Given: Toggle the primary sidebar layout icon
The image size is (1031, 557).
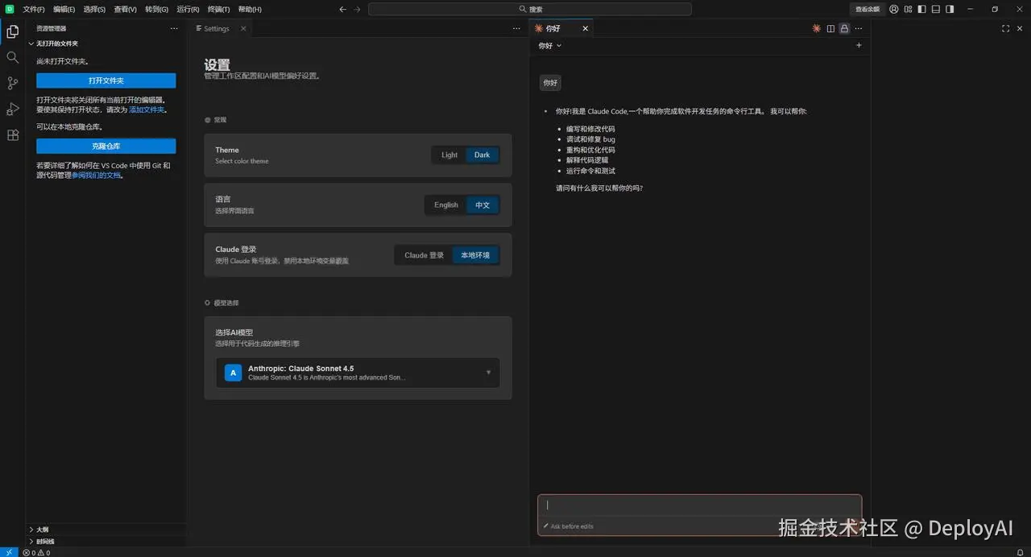Looking at the screenshot, I should coord(922,9).
